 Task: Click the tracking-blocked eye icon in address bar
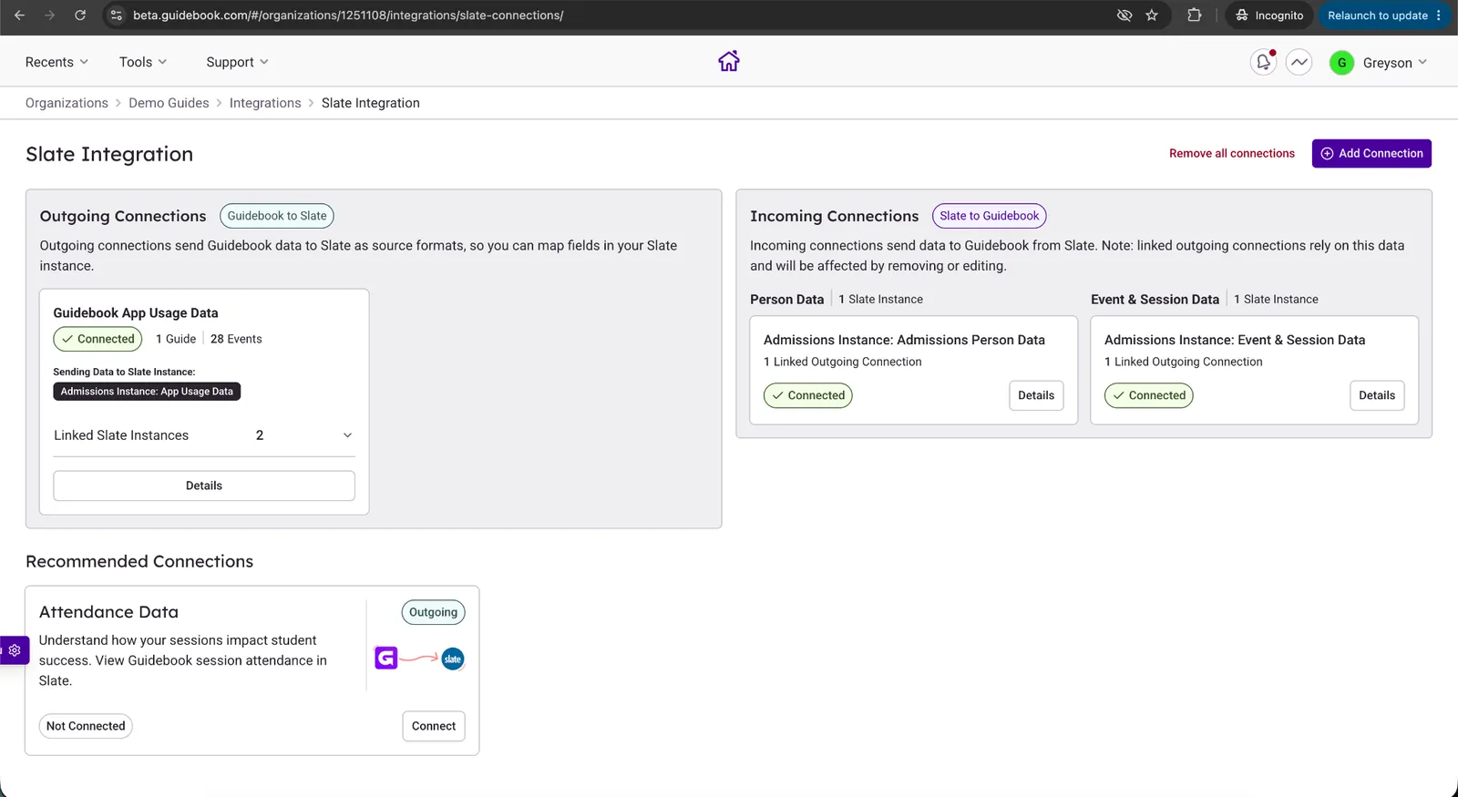[x=1124, y=15]
